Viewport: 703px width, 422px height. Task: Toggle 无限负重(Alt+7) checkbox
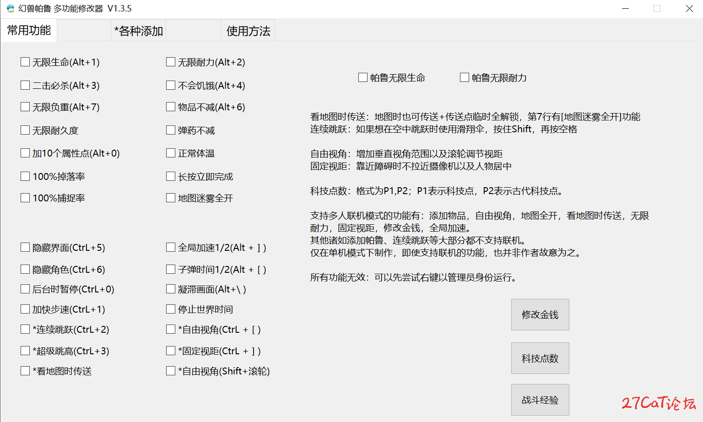pos(25,107)
